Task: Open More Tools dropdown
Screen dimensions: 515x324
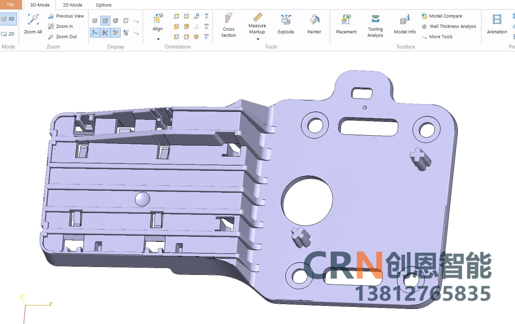Action: [437, 37]
